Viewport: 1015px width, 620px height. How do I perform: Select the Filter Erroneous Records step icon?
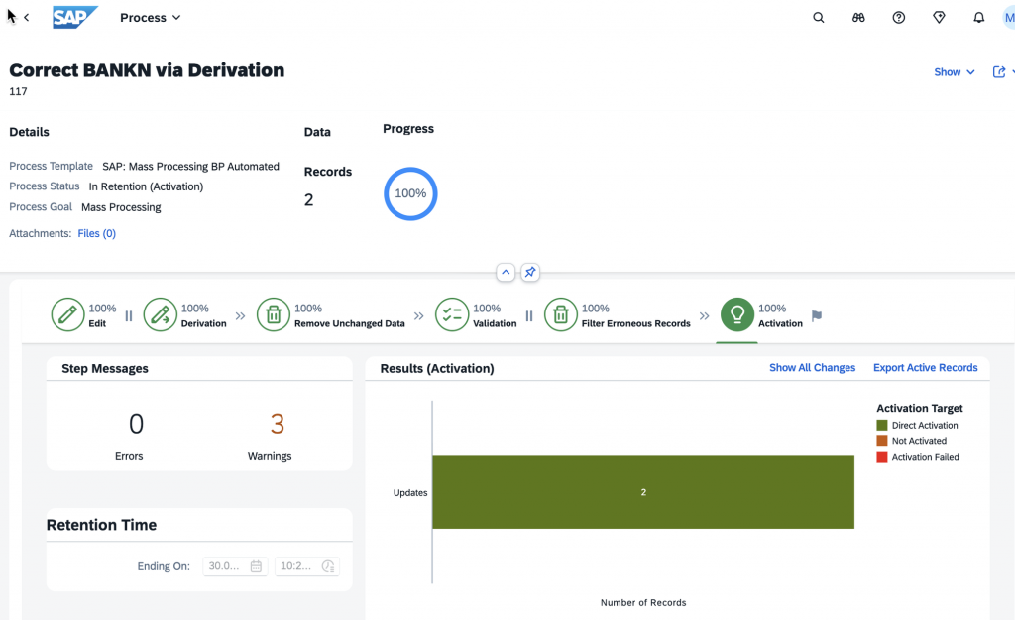coord(561,314)
